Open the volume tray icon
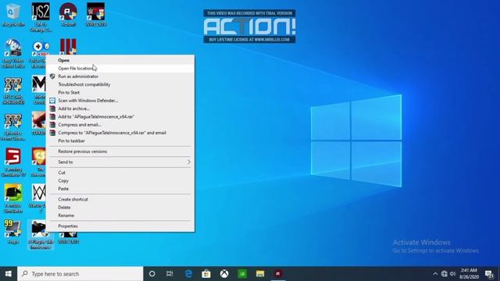 (x=452, y=274)
